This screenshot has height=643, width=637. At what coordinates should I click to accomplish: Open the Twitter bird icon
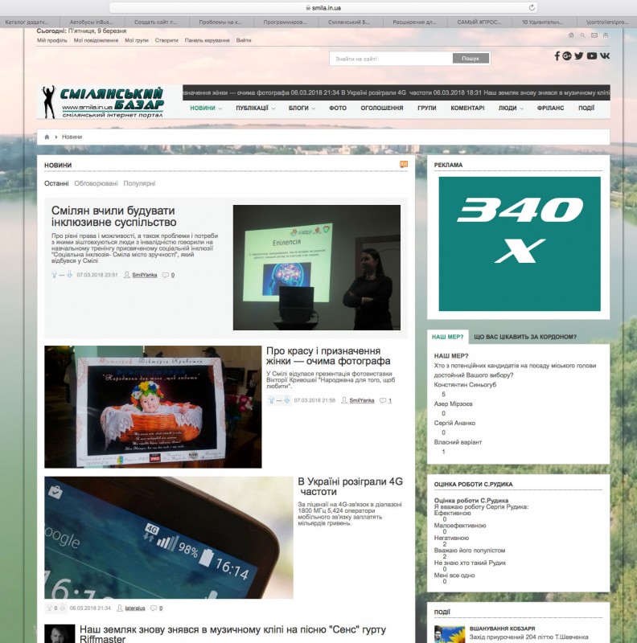tap(579, 55)
